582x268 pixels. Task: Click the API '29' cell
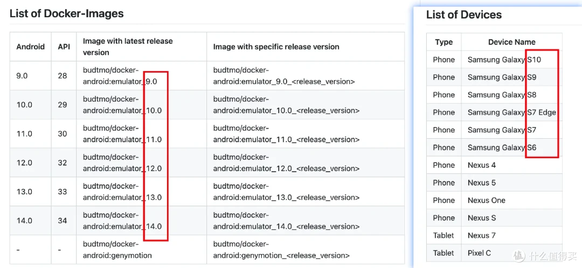[63, 104]
